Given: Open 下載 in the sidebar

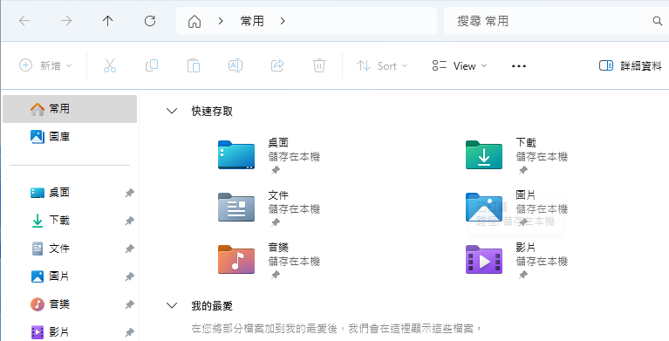Looking at the screenshot, I should [x=59, y=221].
